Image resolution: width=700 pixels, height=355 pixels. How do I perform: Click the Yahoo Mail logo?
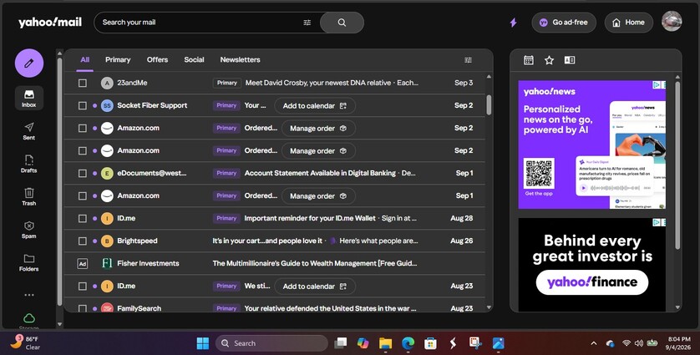click(50, 23)
